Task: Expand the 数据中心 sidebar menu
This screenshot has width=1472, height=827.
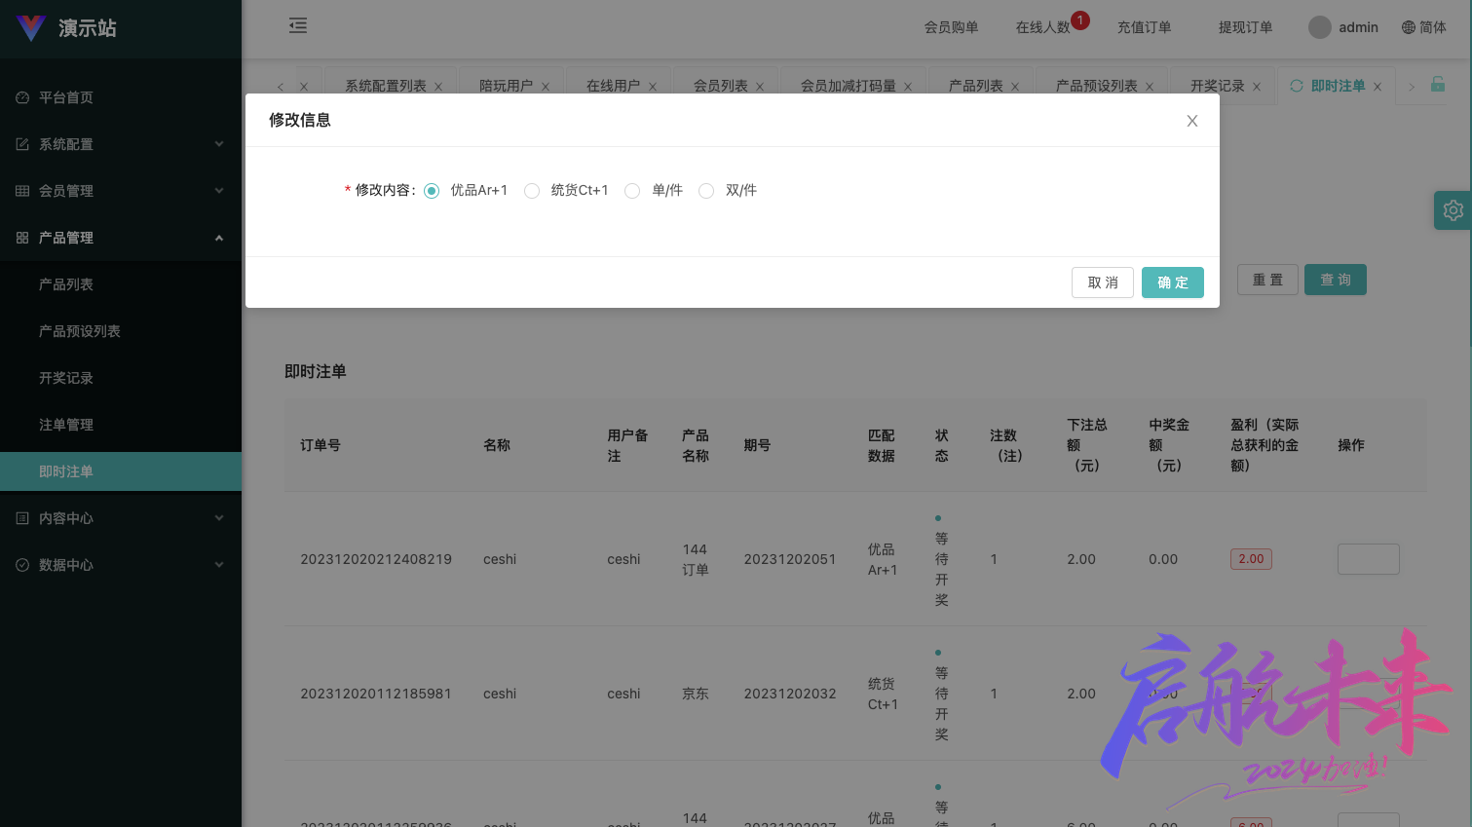Action: (x=121, y=565)
